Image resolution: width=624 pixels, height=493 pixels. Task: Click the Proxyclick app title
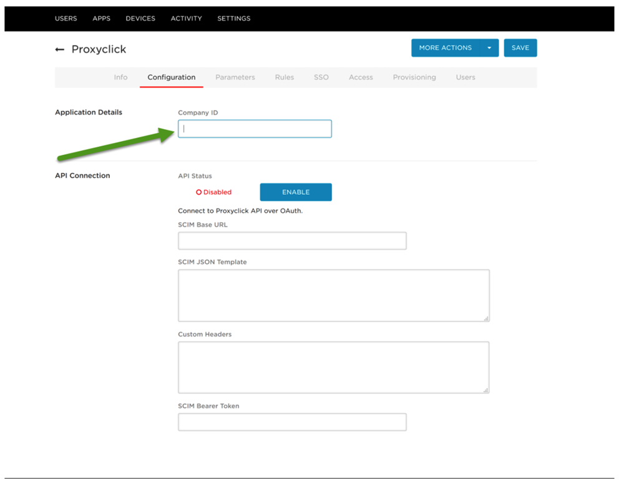99,49
